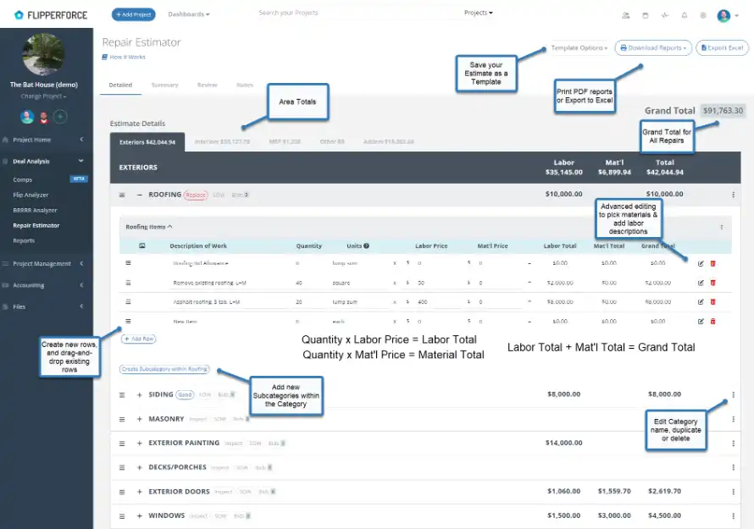The height and width of the screenshot is (529, 754).
Task: Click the calendar icon in the top bar
Action: (646, 14)
